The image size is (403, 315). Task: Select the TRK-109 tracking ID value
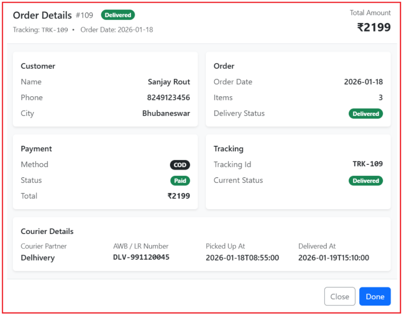point(367,164)
